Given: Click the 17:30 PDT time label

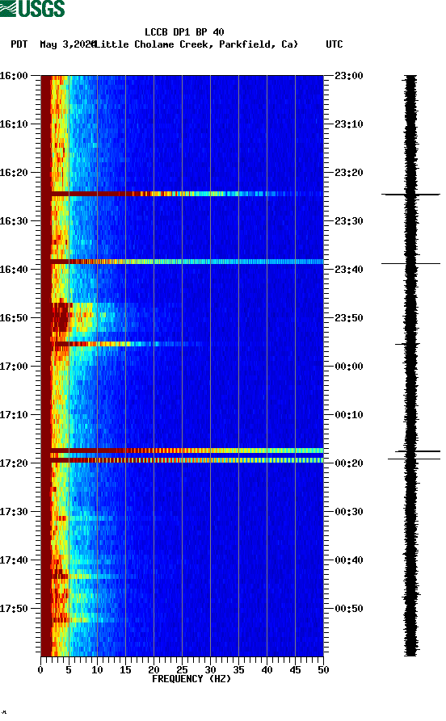Looking at the screenshot, I should click(14, 512).
